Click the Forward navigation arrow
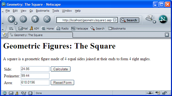Viewport: 172px width, 96px height. click(23, 19)
